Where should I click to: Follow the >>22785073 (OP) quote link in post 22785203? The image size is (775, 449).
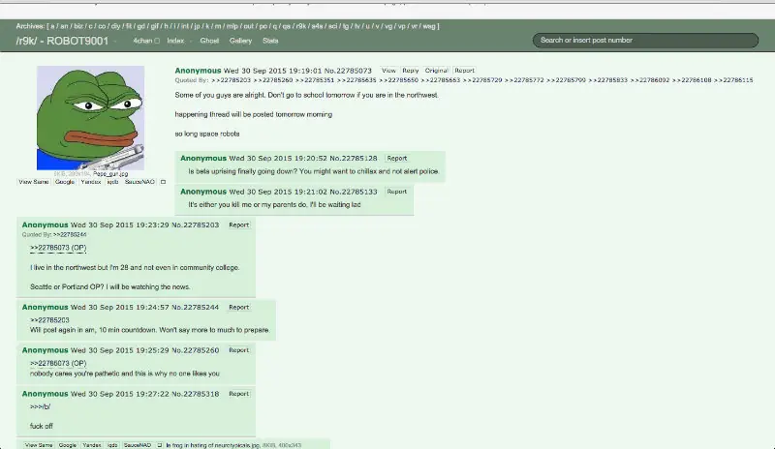tap(58, 248)
